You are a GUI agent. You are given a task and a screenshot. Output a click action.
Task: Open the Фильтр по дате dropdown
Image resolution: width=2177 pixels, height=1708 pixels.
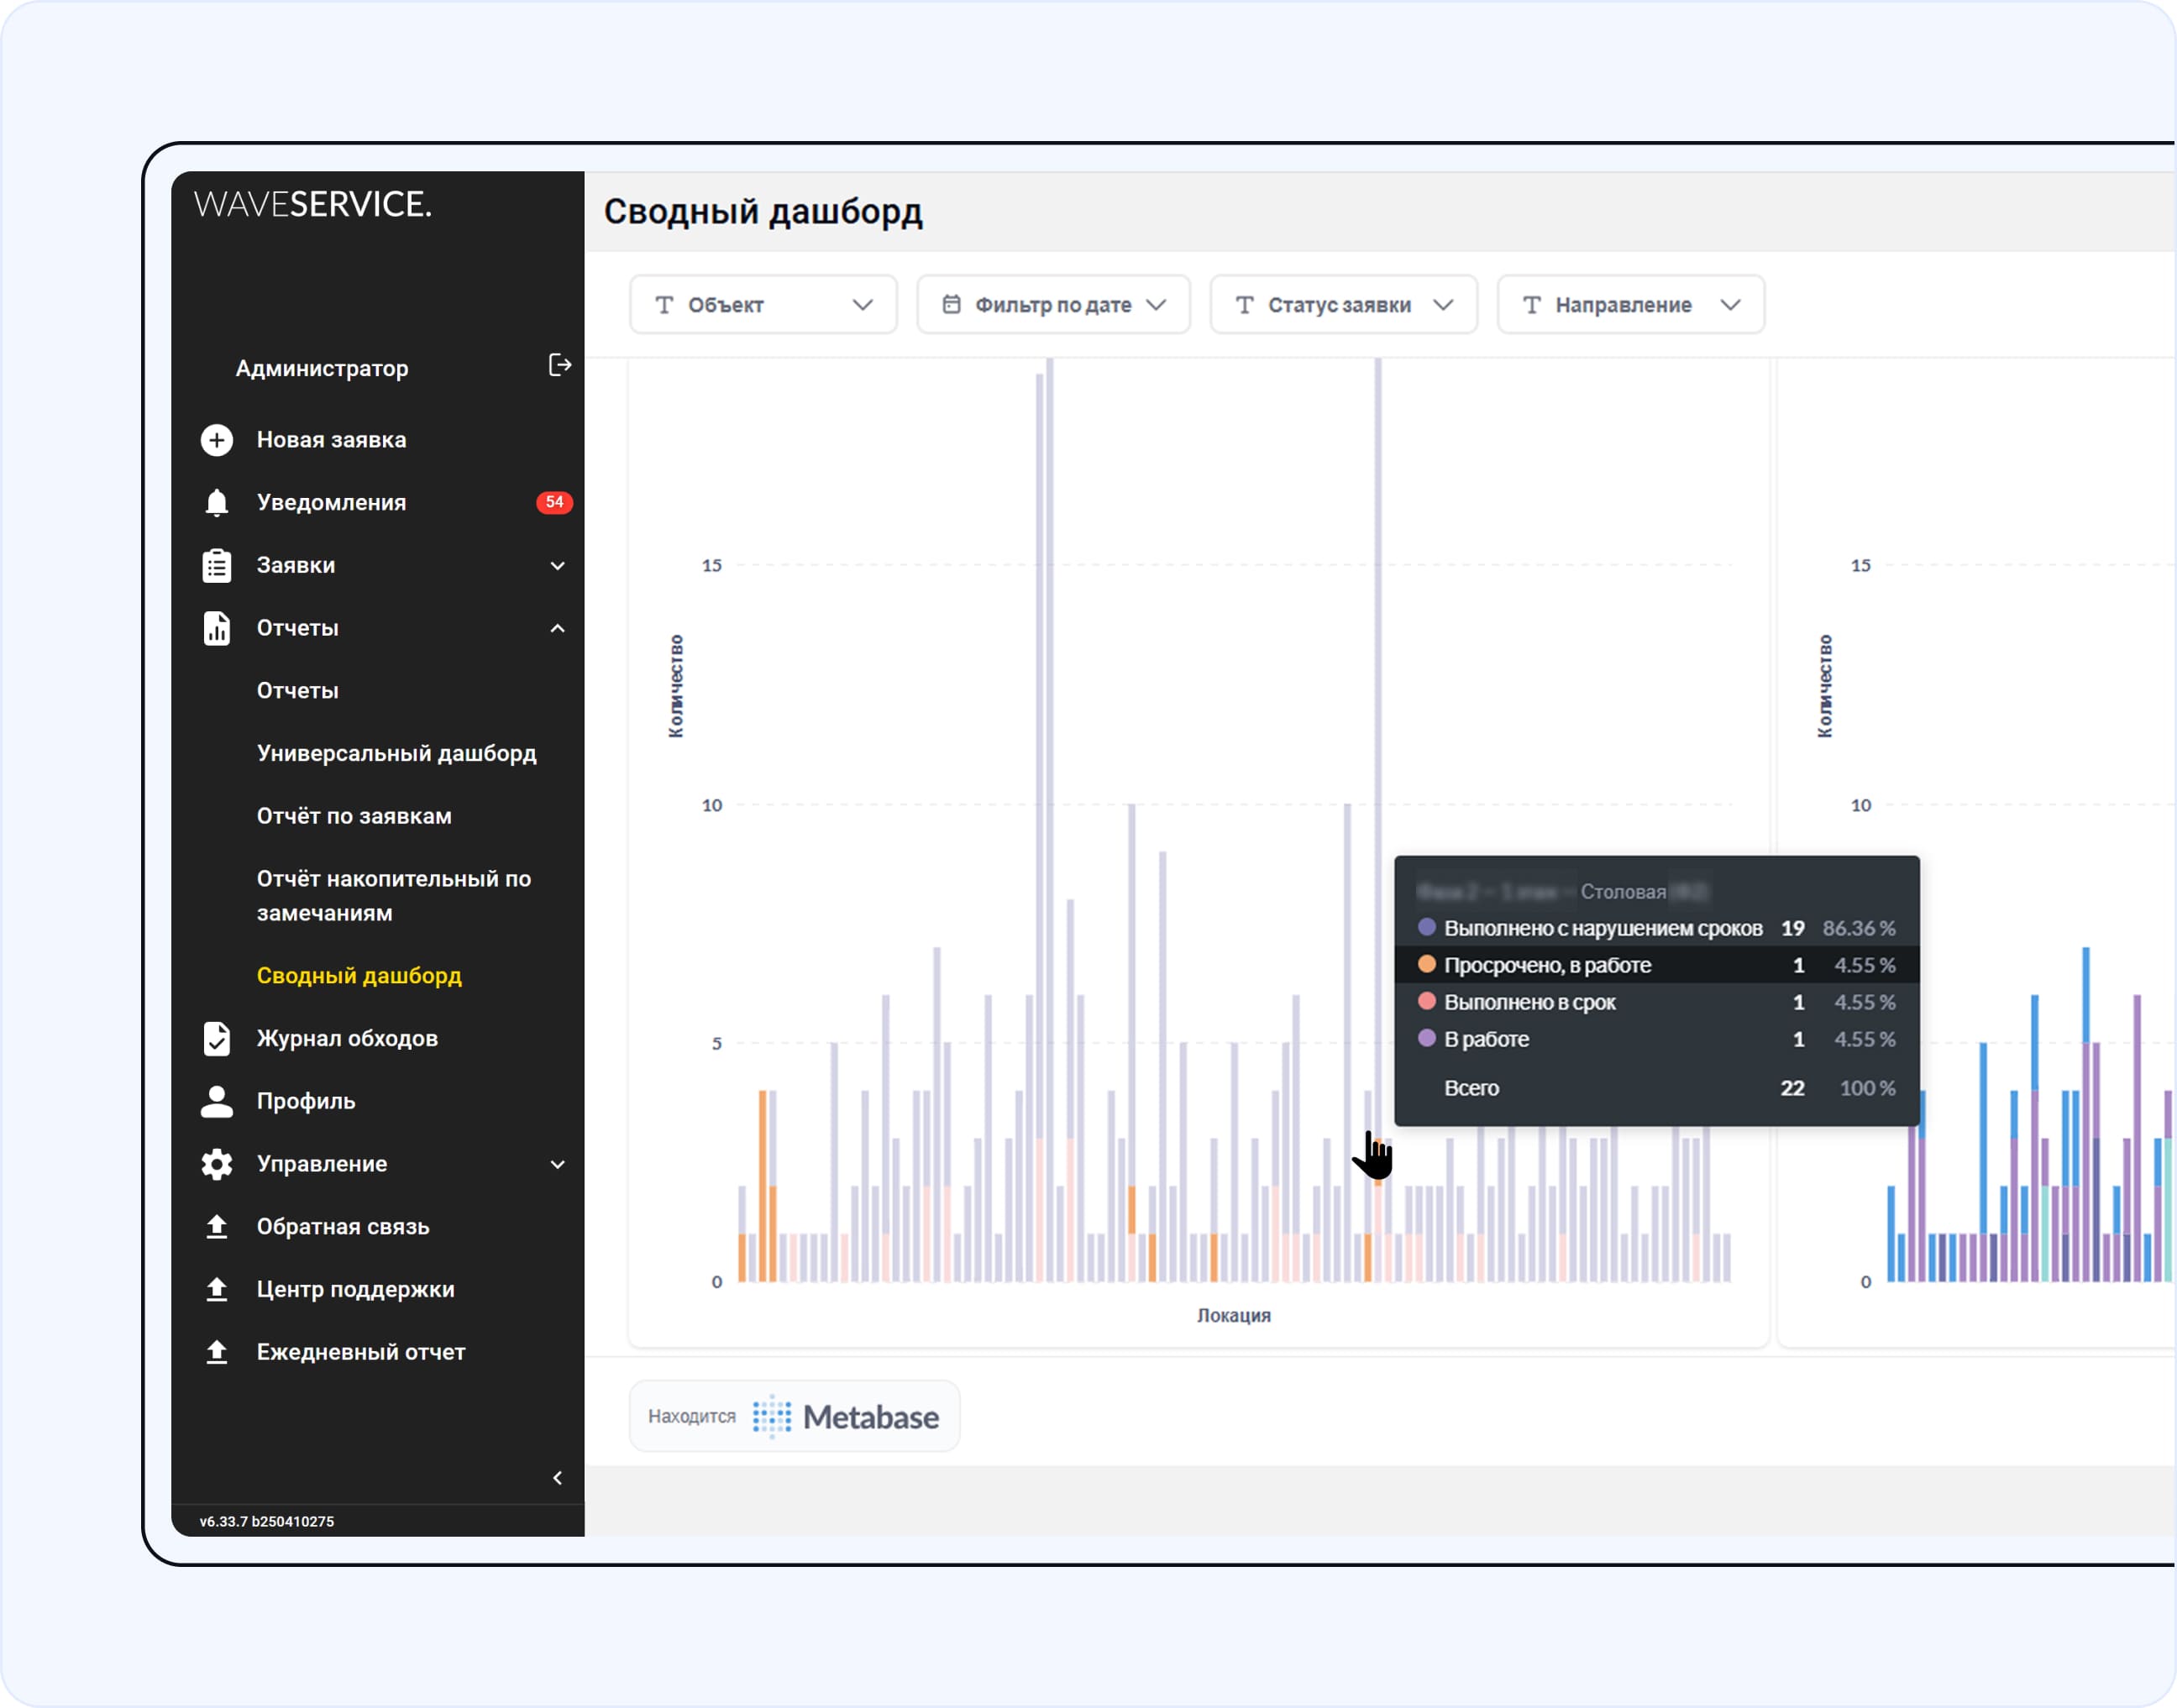tap(1053, 305)
